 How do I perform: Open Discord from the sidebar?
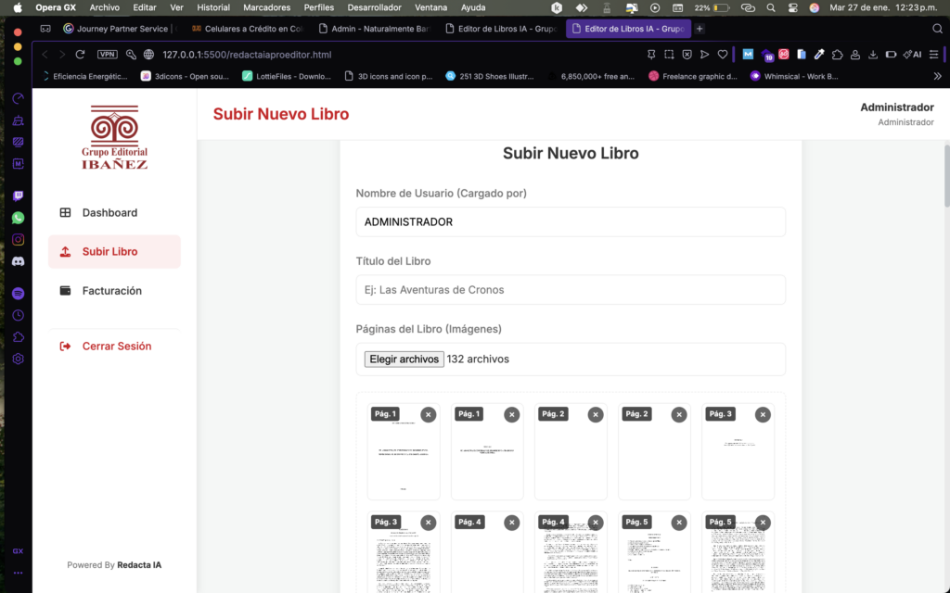click(x=18, y=262)
